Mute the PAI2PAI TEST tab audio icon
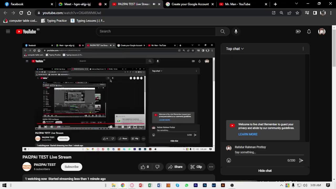Viewport: 336px width, 189px height. coord(154,4)
